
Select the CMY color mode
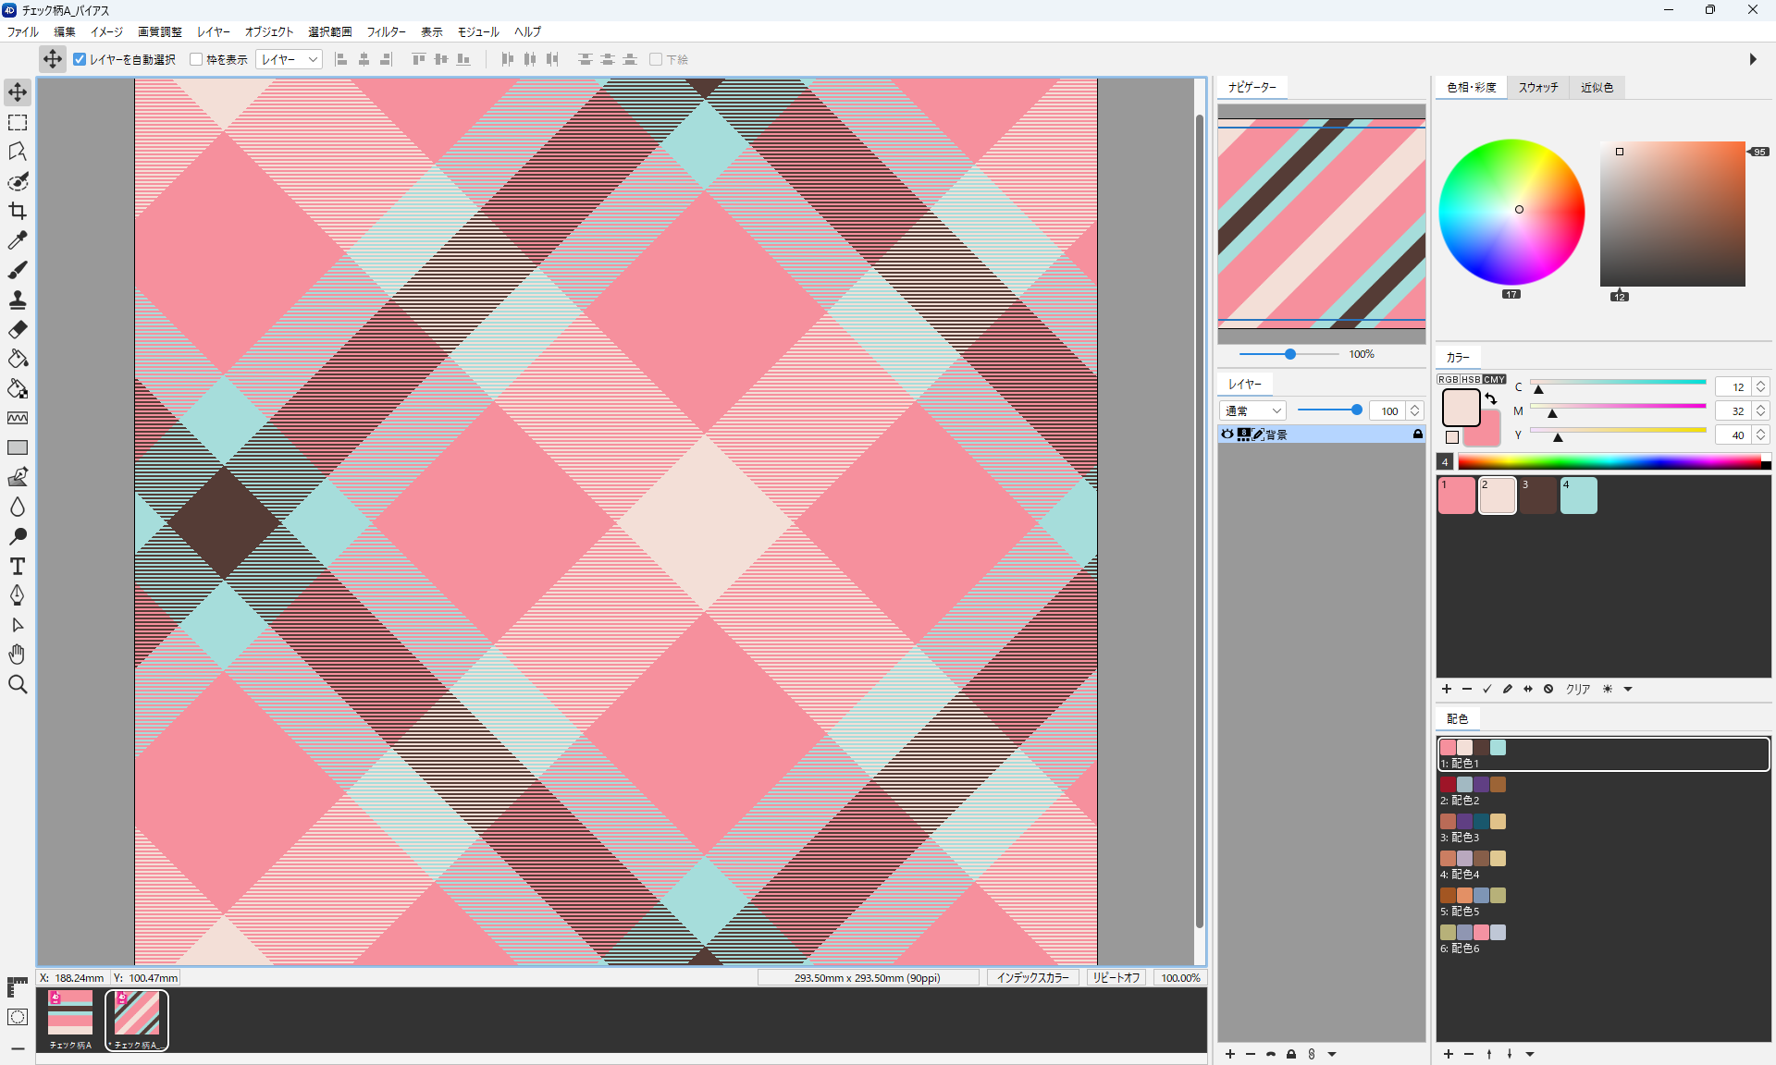pos(1495,379)
